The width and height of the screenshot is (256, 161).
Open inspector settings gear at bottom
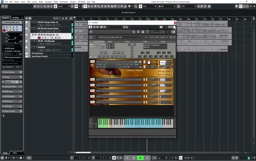[3, 116]
